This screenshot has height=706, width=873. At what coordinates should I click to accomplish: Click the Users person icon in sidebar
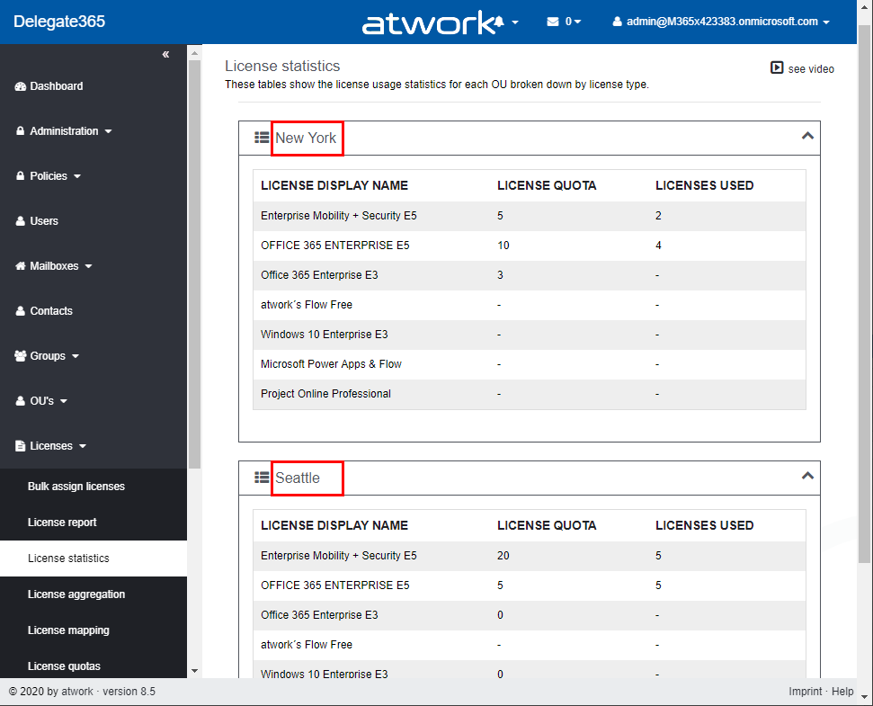[x=21, y=221]
